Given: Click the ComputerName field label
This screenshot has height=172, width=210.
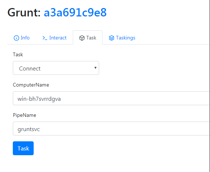Looking at the screenshot, I should [31, 85].
